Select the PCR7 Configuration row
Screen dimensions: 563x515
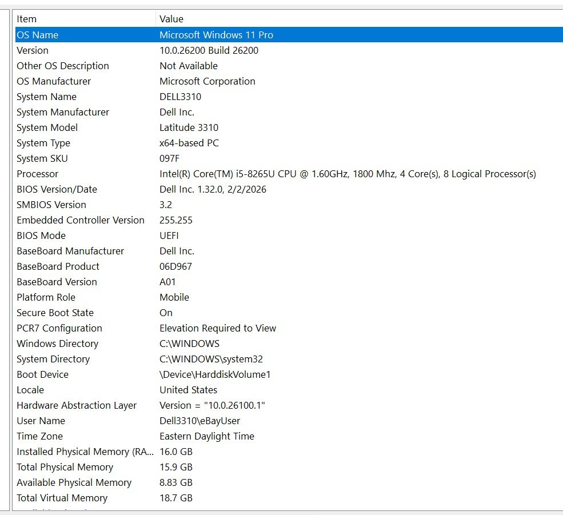click(x=289, y=328)
